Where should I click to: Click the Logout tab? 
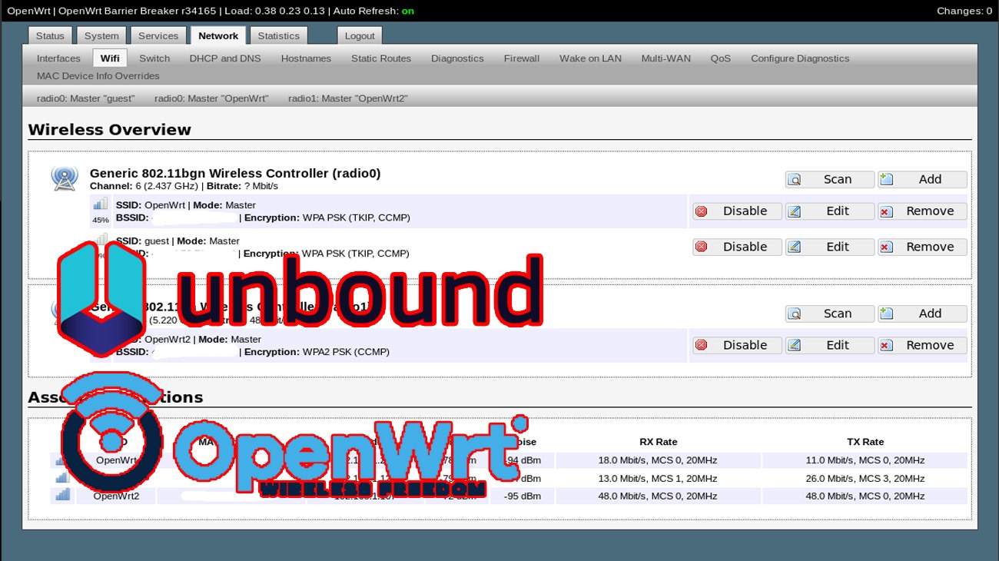pos(360,35)
